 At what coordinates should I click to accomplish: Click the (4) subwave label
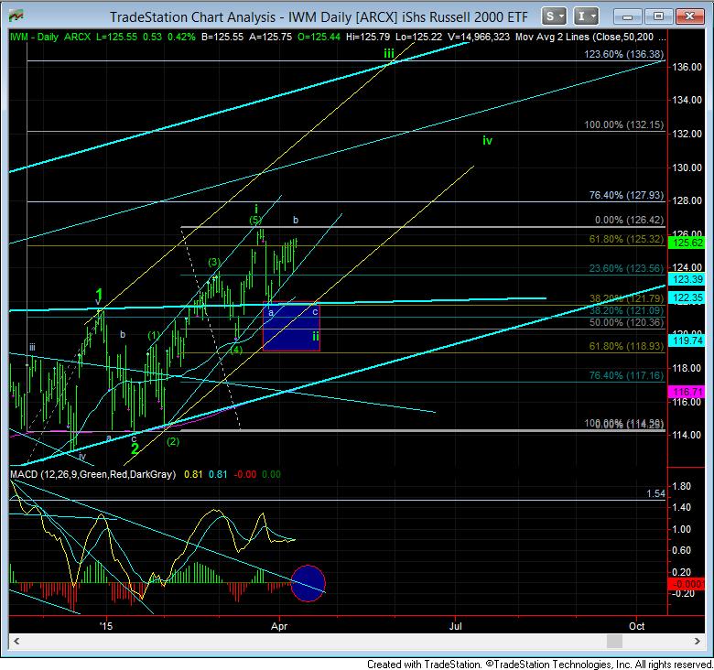[236, 350]
